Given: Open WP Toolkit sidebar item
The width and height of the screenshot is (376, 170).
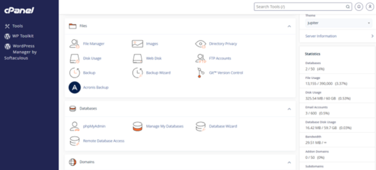Looking at the screenshot, I should click(23, 36).
